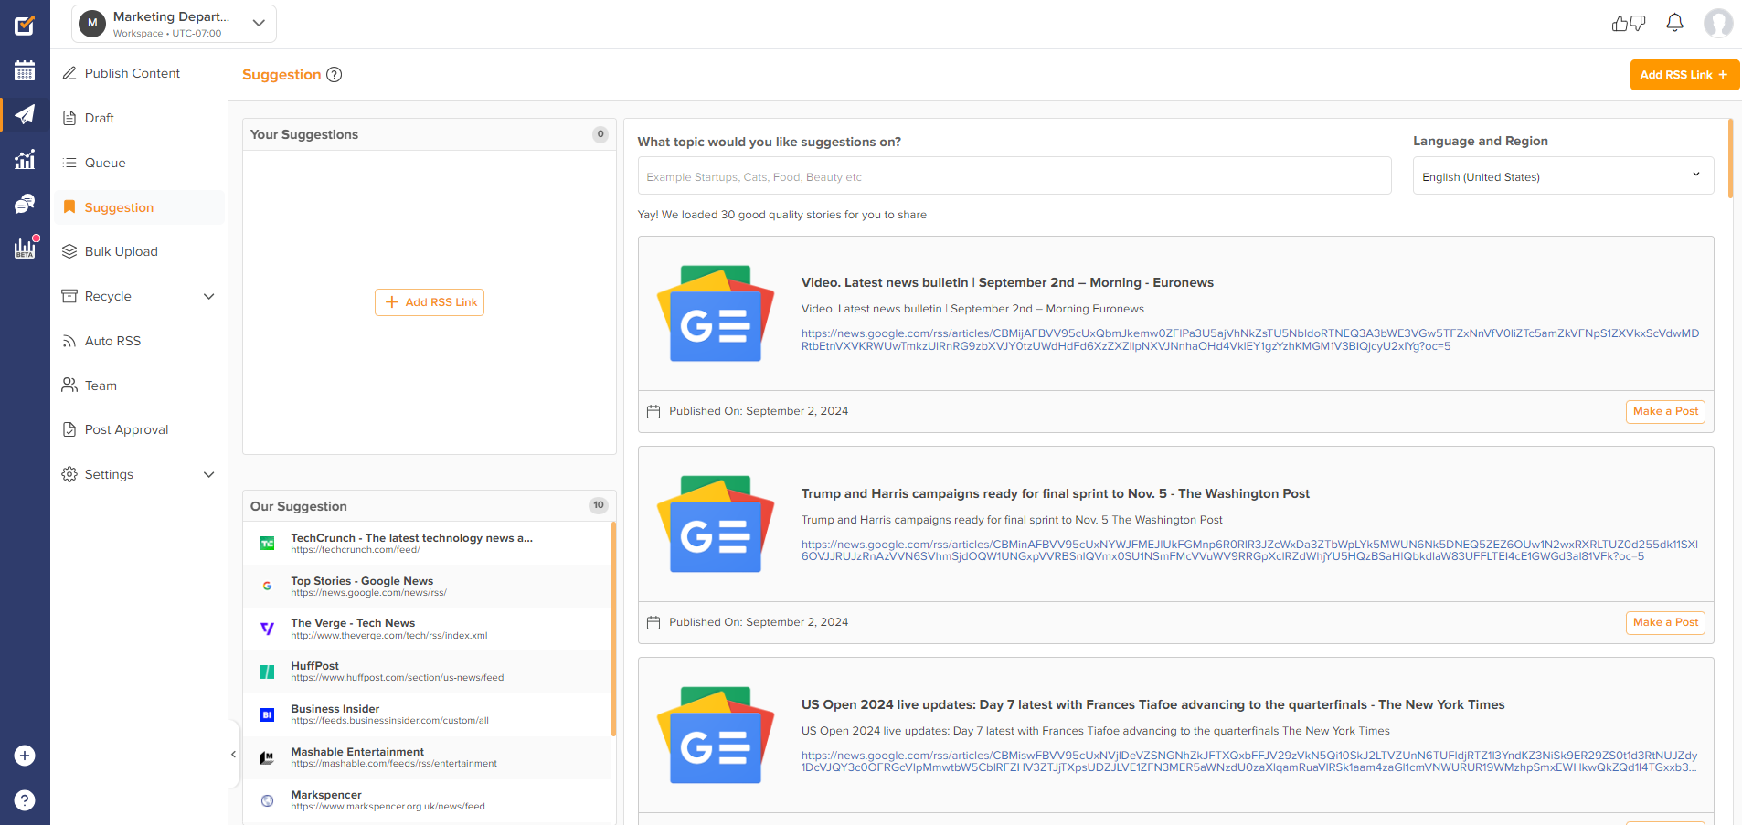
Task: Select Suggestion in the sidebar
Action: point(139,207)
